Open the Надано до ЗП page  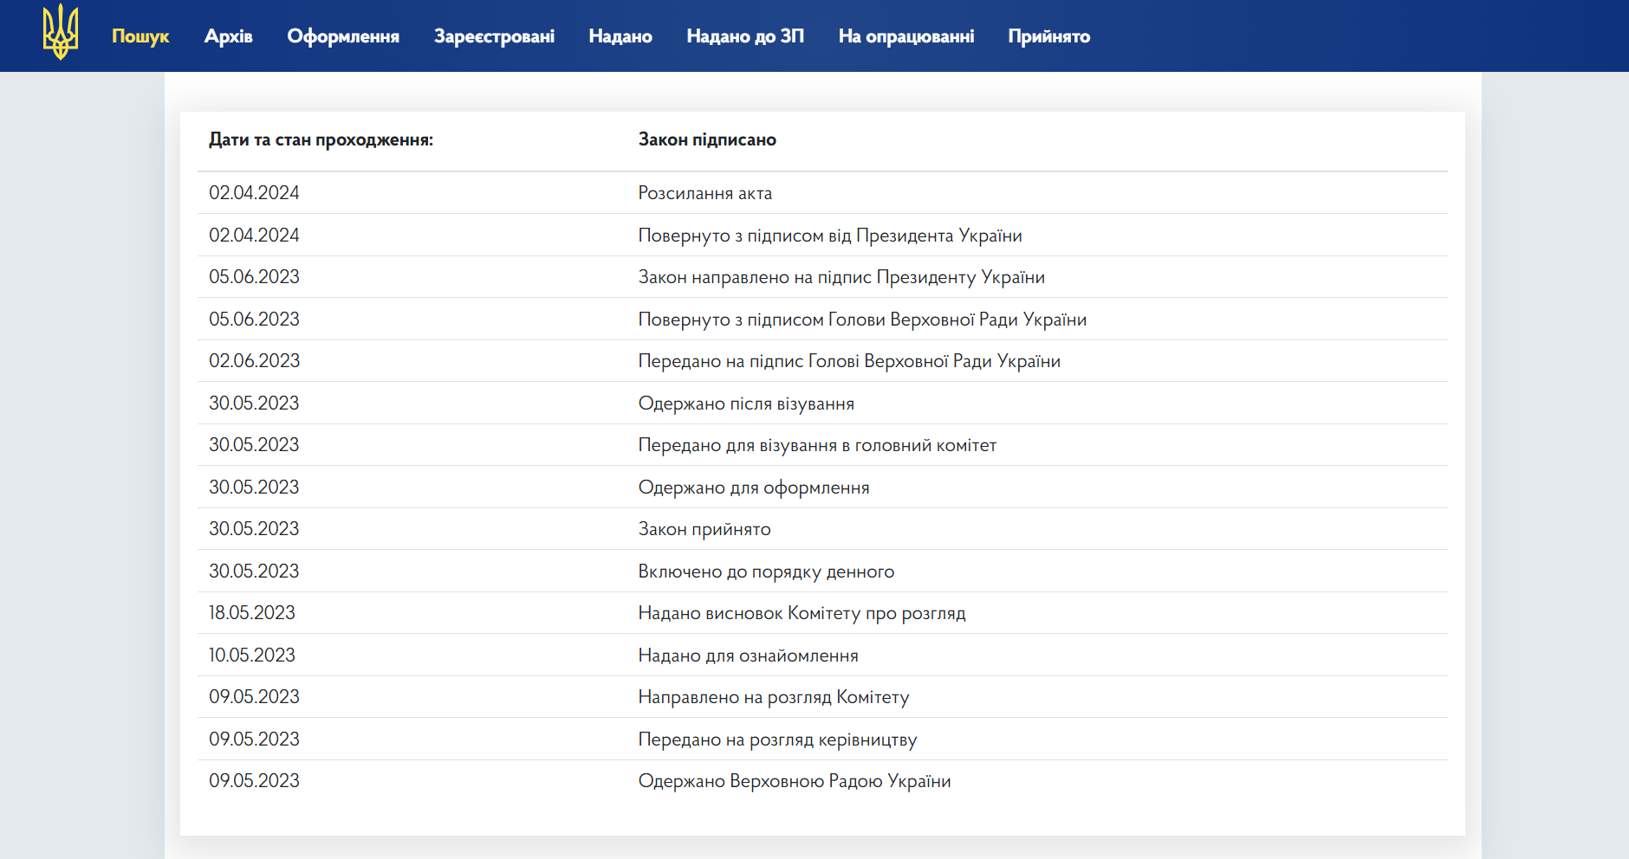[745, 36]
